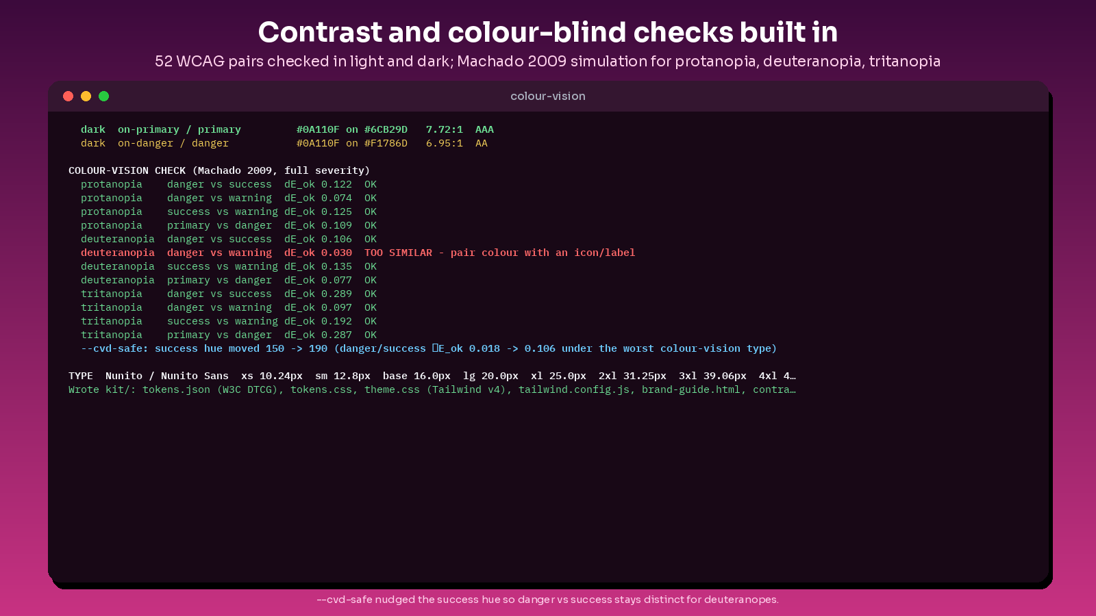Select tritanopia primary vs danger row
The height and width of the screenshot is (616, 1096).
(x=229, y=335)
